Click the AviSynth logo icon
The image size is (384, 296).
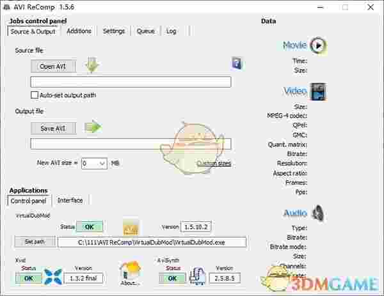point(197,276)
